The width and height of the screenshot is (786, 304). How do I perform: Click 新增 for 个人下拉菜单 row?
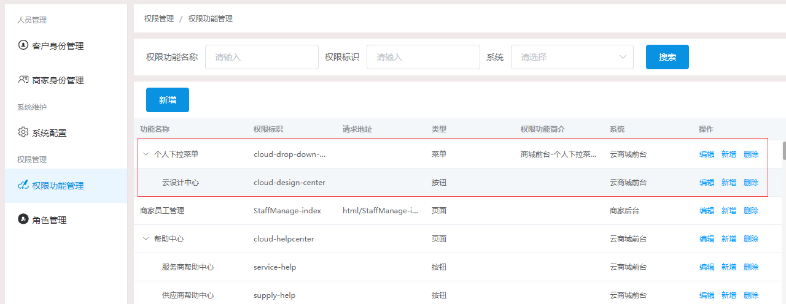coord(729,154)
